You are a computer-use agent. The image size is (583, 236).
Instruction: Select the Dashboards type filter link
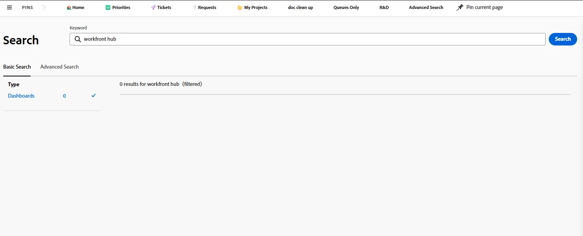21,96
